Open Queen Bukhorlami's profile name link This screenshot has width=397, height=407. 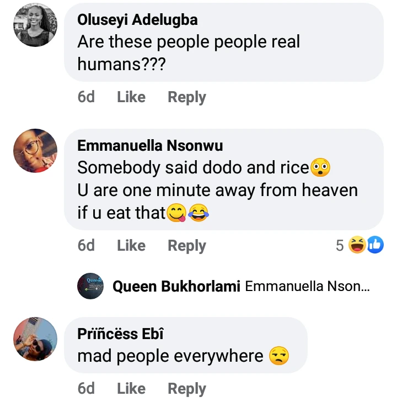(176, 287)
